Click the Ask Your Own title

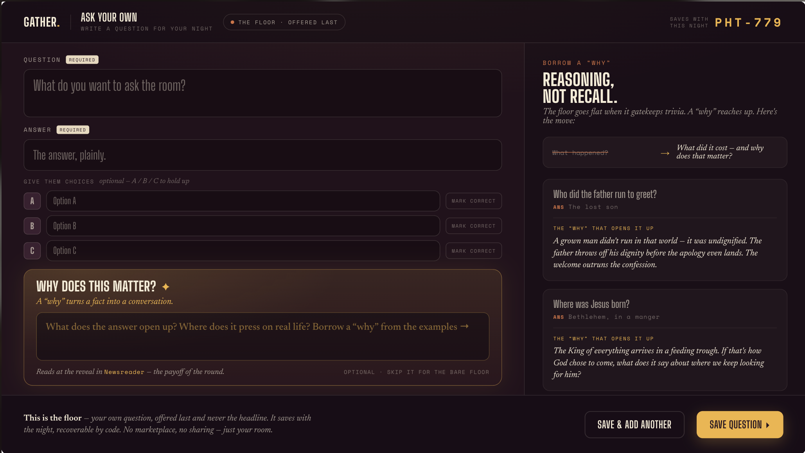click(109, 18)
